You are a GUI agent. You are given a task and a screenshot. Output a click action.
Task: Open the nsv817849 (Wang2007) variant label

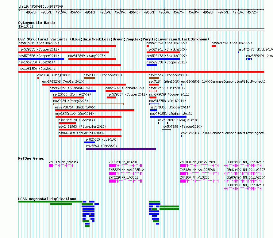pyautogui.click(x=87, y=56)
